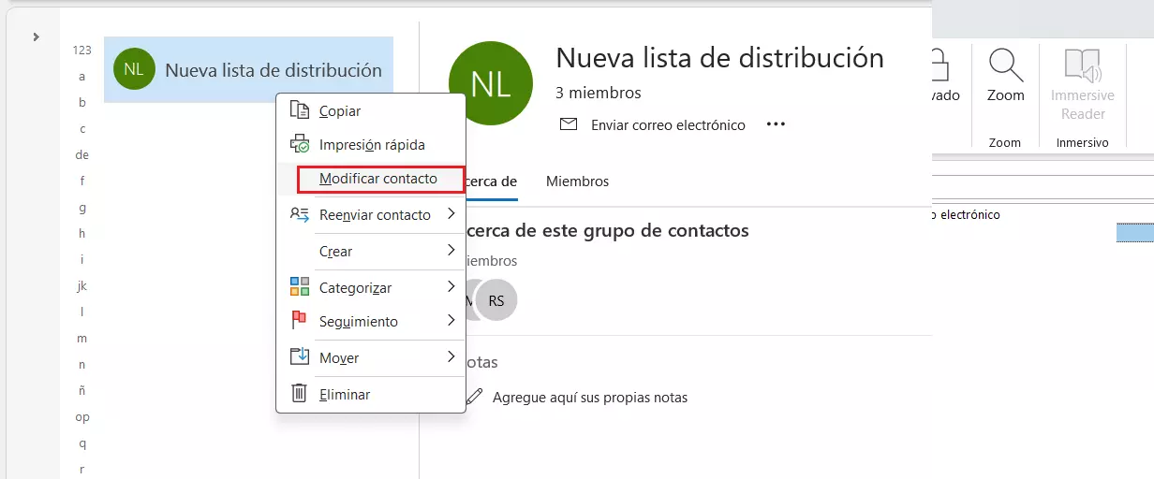Open the Zoom magnifier tool
The height and width of the screenshot is (479, 1154).
[x=1005, y=75]
